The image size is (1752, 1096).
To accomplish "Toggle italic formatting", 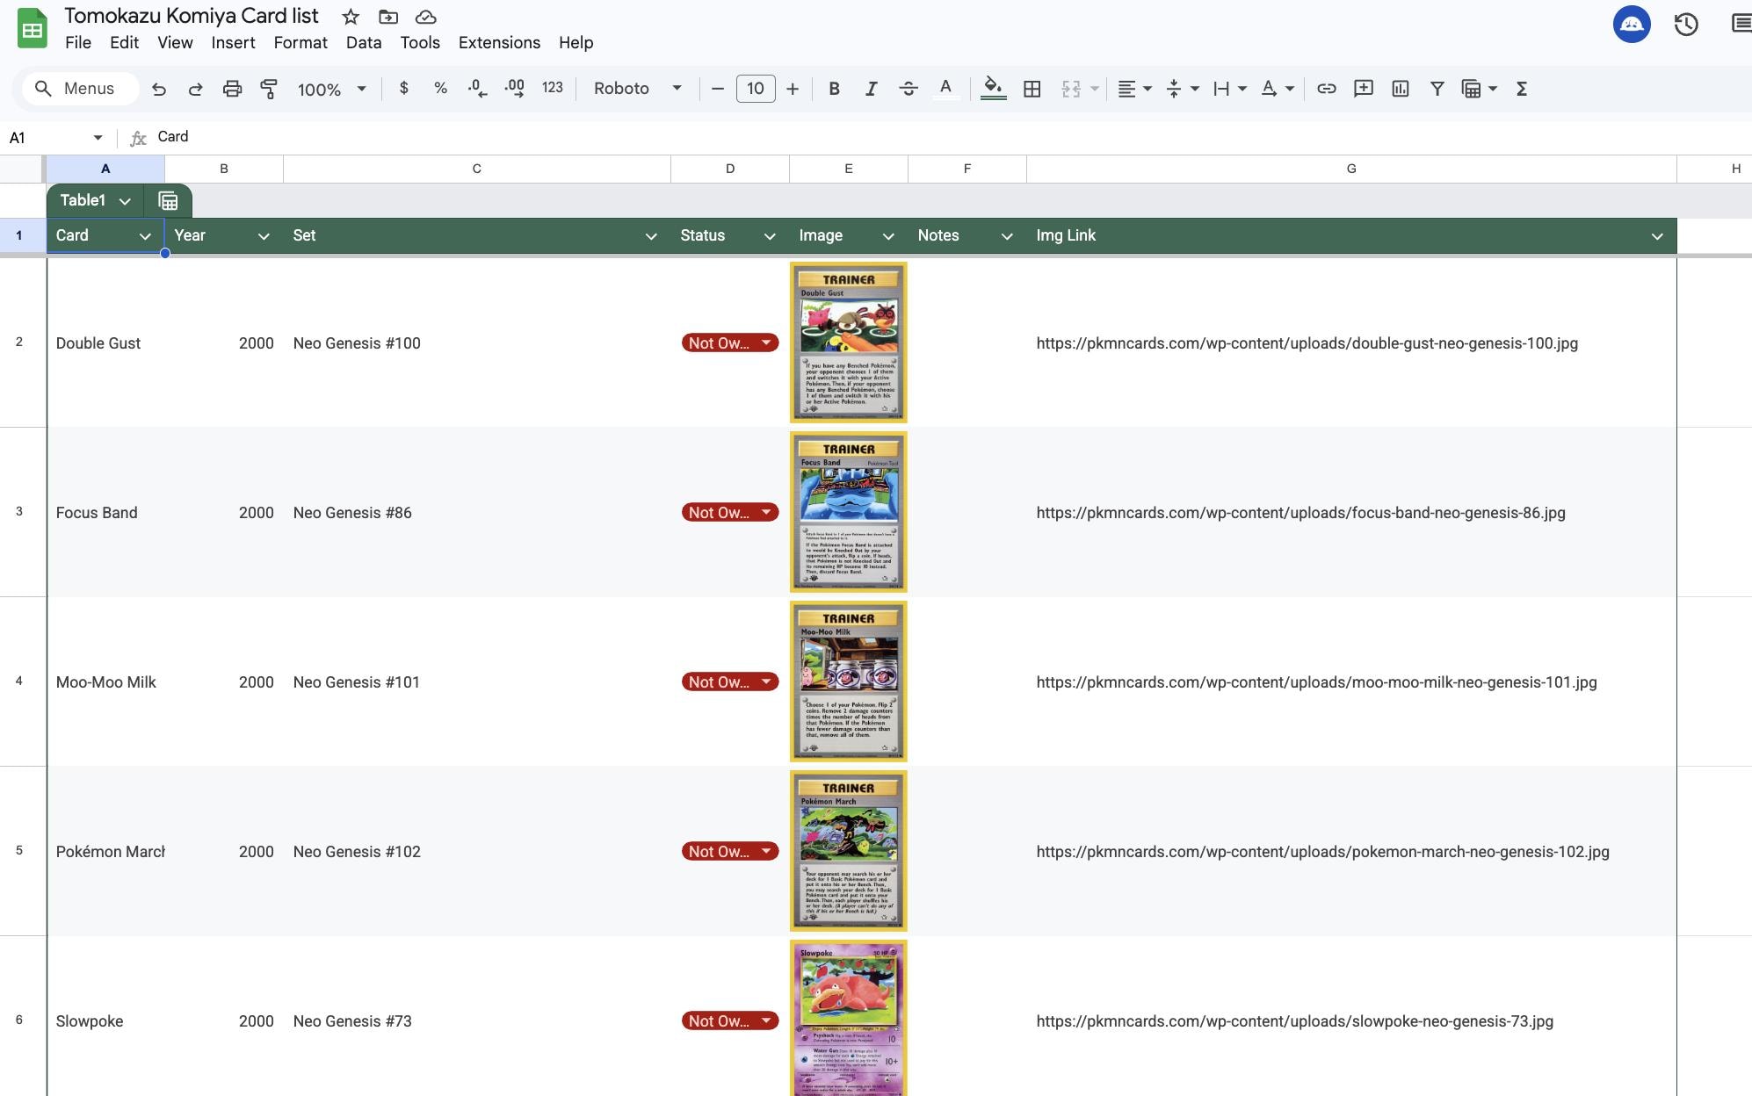I will coord(872,89).
